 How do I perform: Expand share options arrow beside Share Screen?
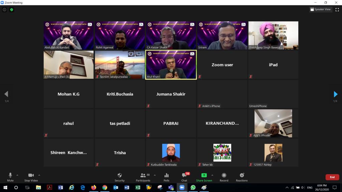212,175
